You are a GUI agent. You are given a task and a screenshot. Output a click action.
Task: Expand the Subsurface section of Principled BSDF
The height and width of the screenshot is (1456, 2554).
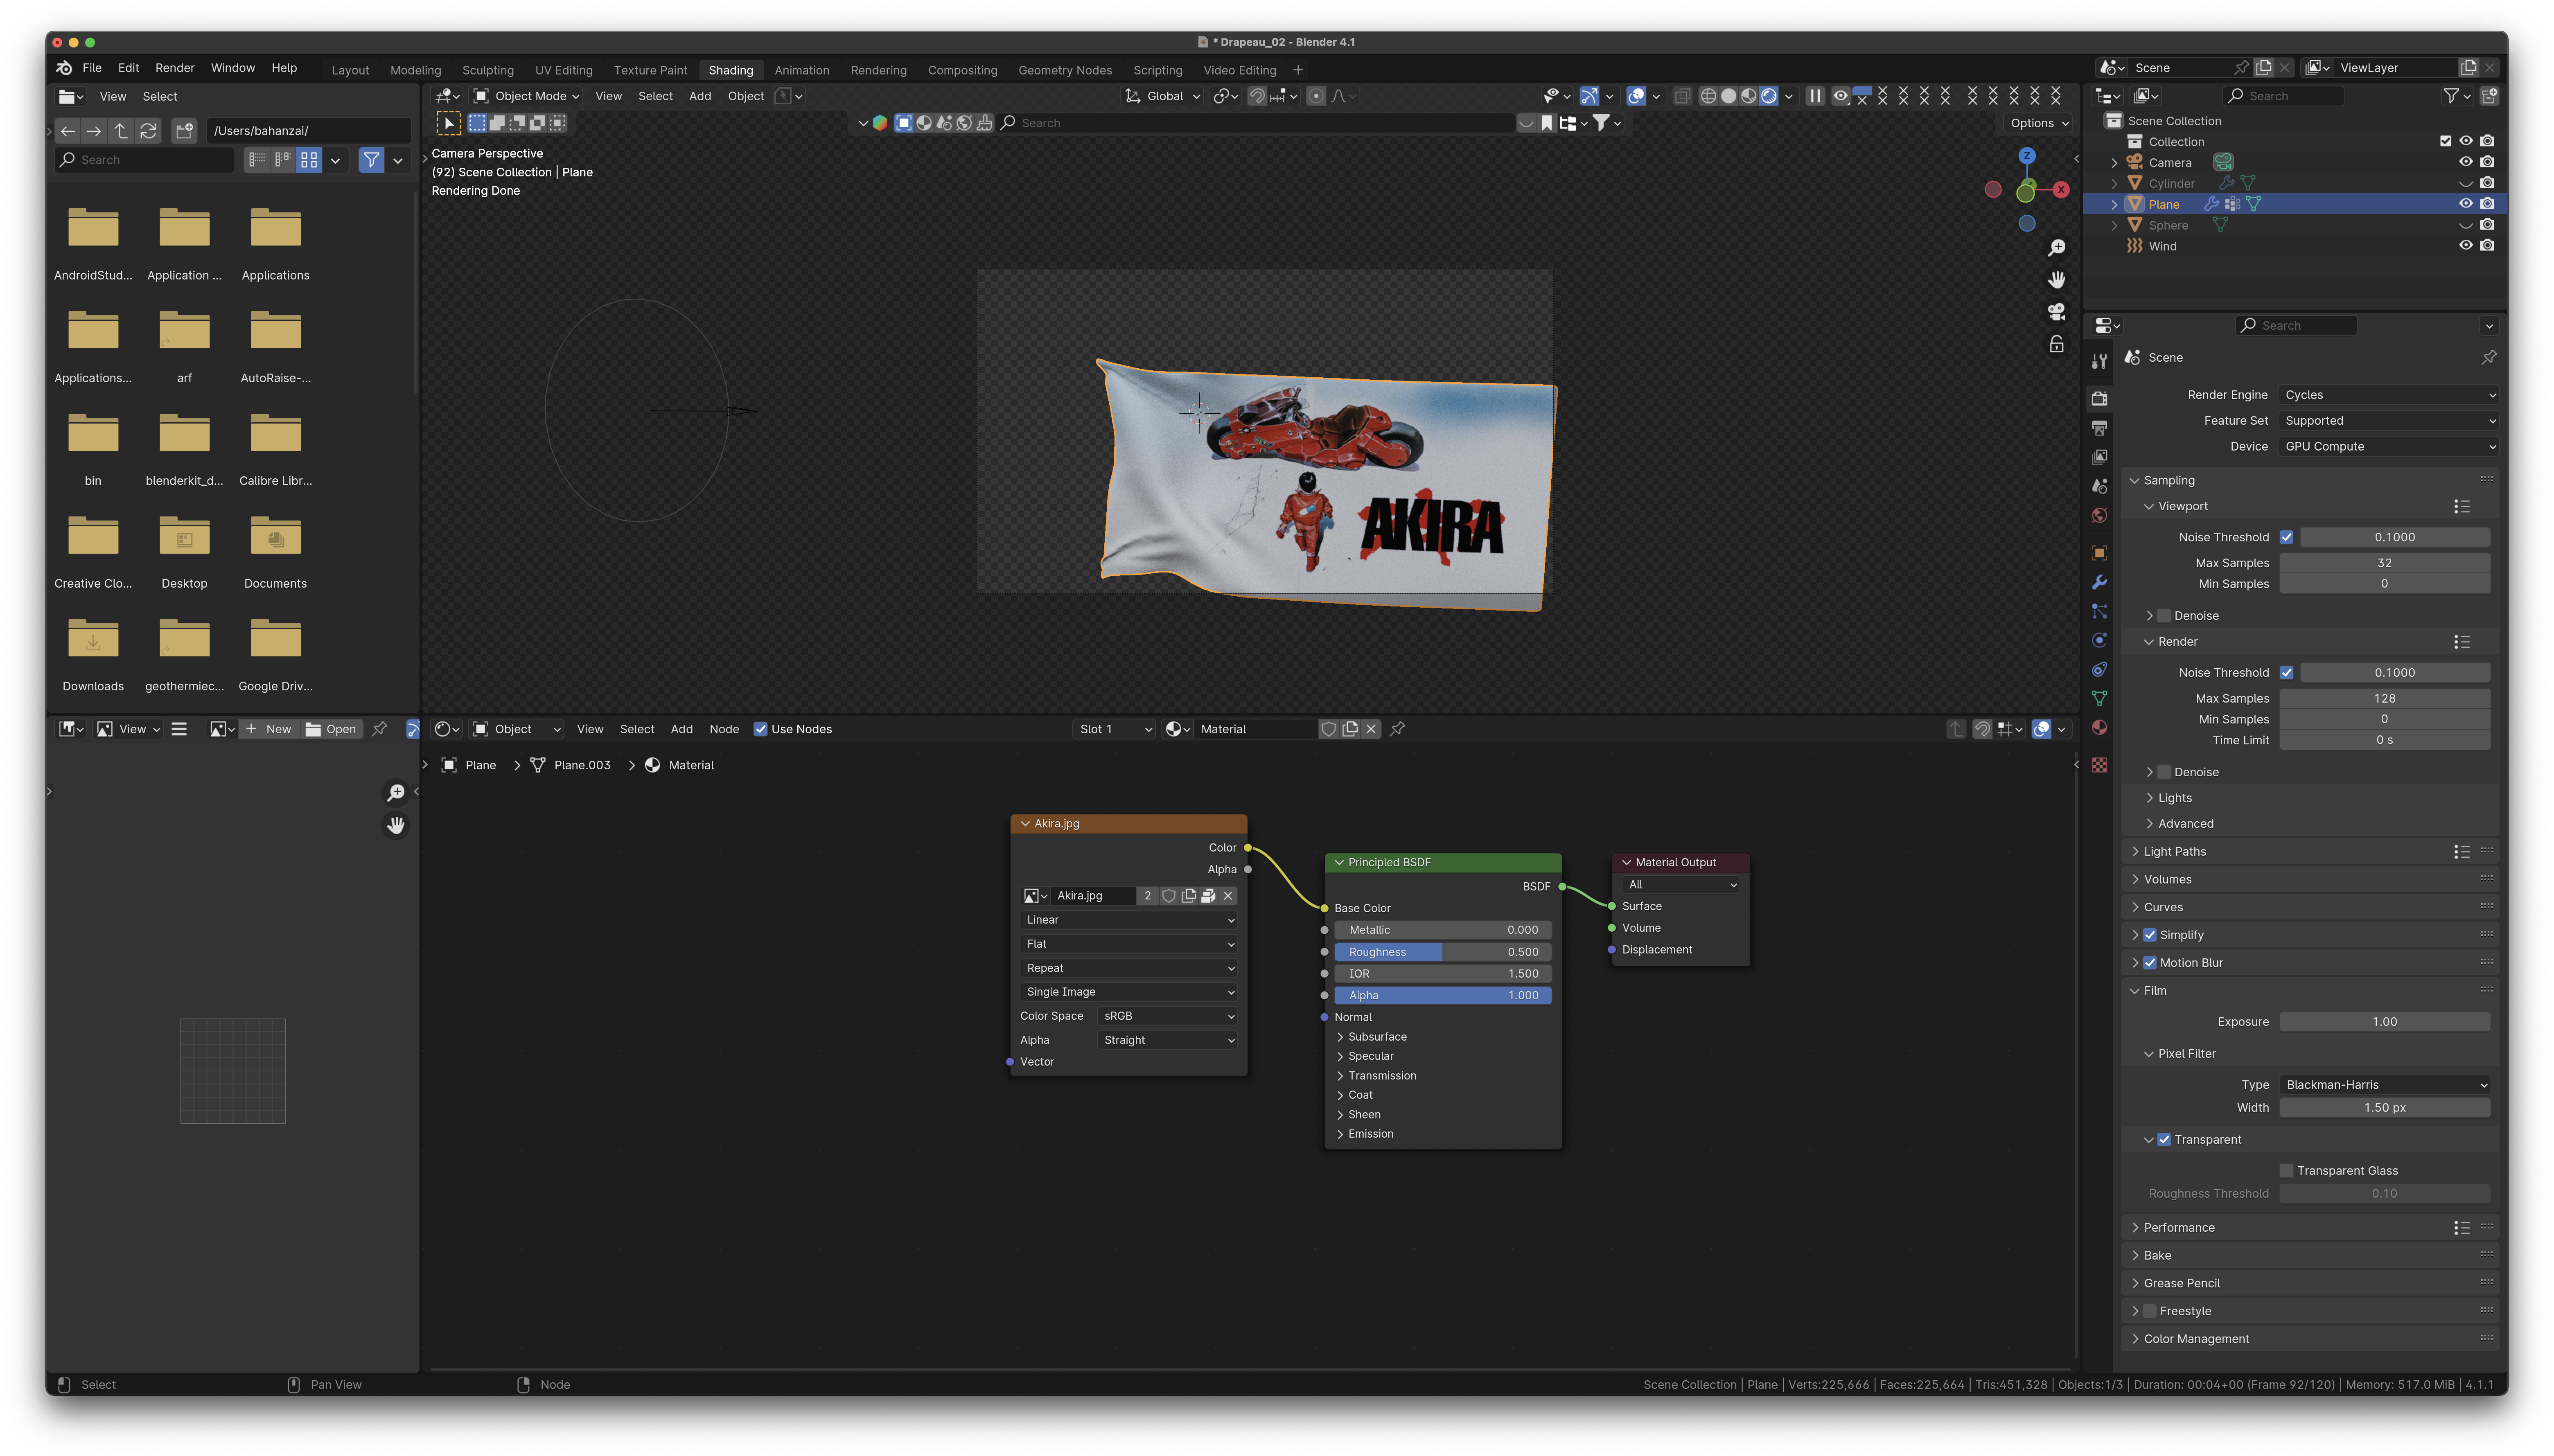click(1376, 1037)
